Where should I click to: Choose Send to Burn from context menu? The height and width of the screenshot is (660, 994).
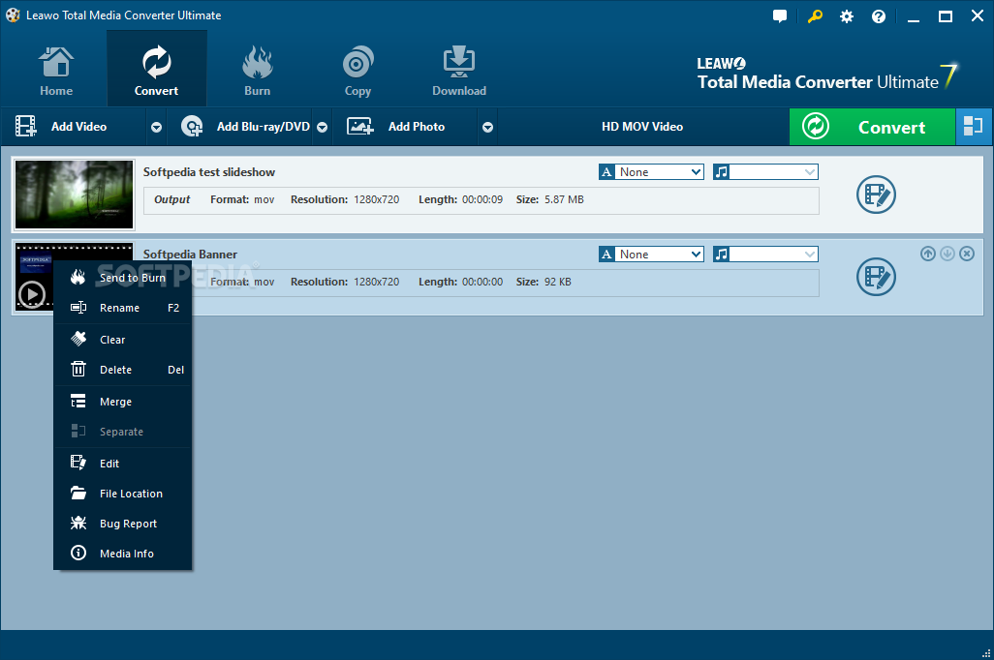123,278
